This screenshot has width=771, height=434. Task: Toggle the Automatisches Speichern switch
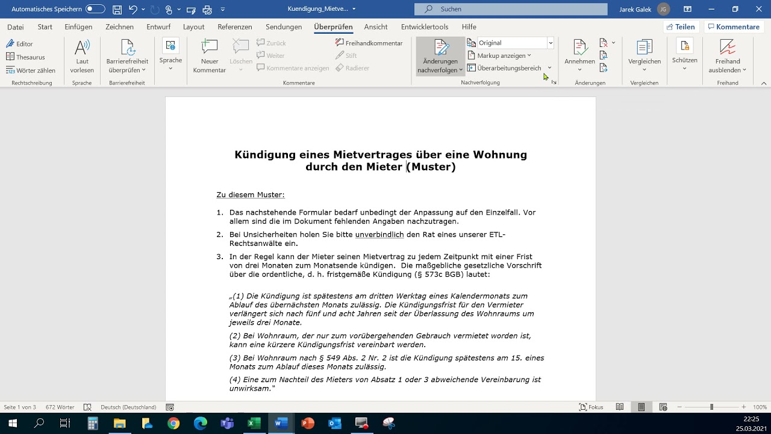pos(95,9)
